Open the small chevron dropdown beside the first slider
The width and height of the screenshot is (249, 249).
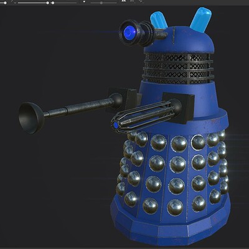[x=15, y=3]
